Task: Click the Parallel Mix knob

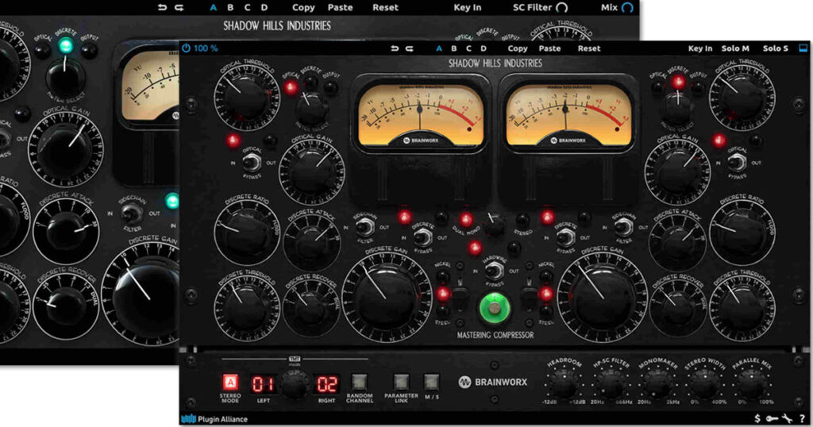Action: (752, 384)
